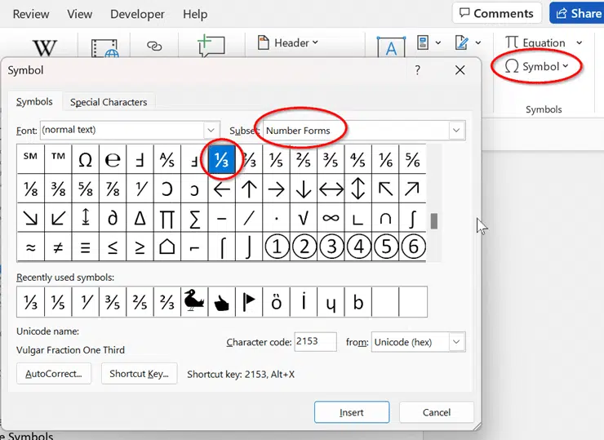The height and width of the screenshot is (440, 604).
Task: Choose recently used three fifths symbol
Action: click(113, 302)
